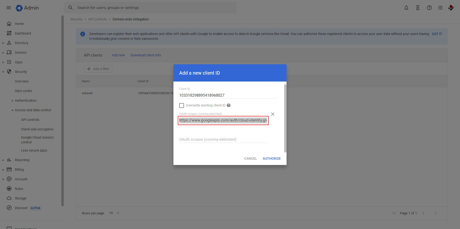The image size is (460, 229).
Task: Click the left sidebar scrollbar
Action: click(62, 111)
